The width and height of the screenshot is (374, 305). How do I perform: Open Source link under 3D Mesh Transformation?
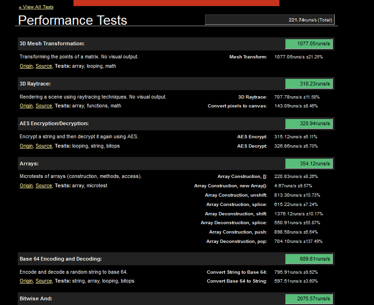pyautogui.click(x=44, y=66)
